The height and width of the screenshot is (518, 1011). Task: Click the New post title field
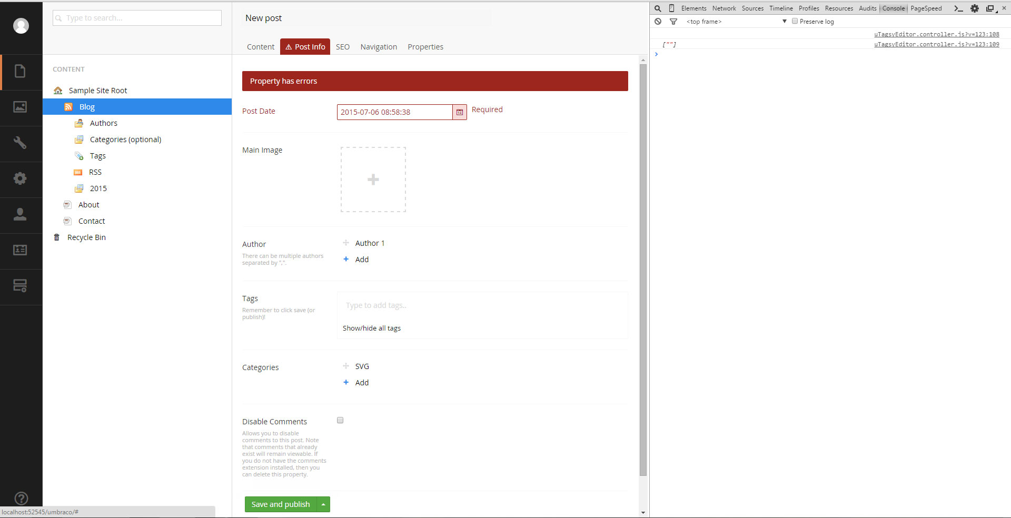(366, 18)
